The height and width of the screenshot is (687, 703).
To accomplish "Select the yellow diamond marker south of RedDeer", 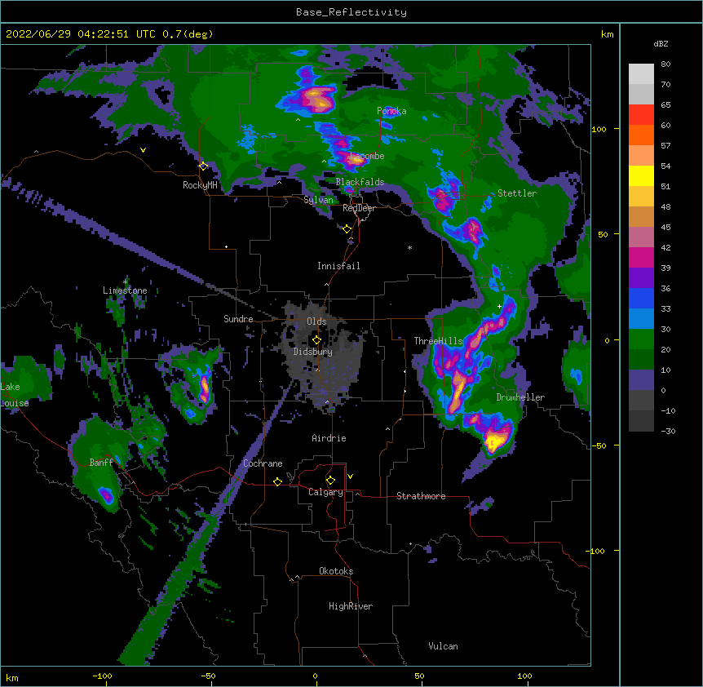I will [x=347, y=229].
